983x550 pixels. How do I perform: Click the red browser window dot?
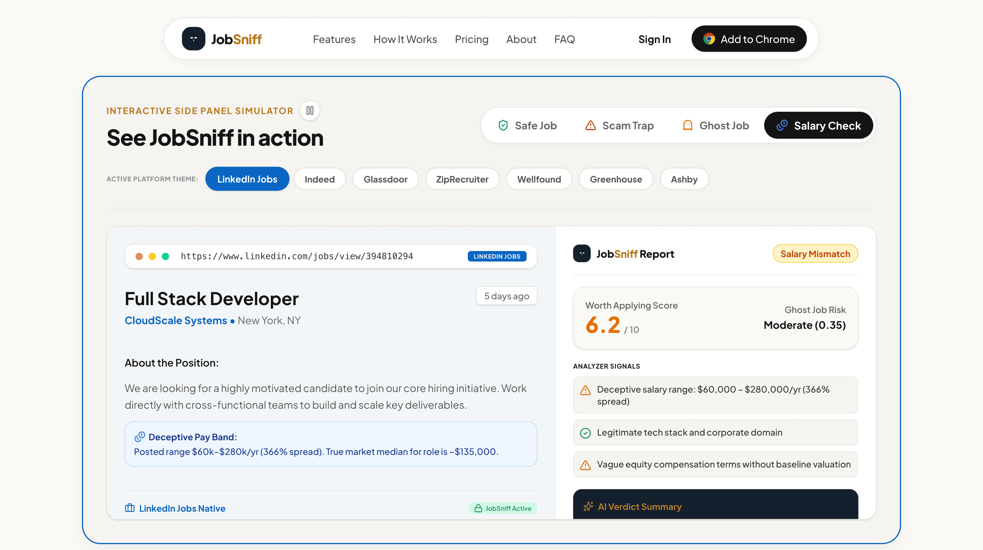[x=139, y=257]
